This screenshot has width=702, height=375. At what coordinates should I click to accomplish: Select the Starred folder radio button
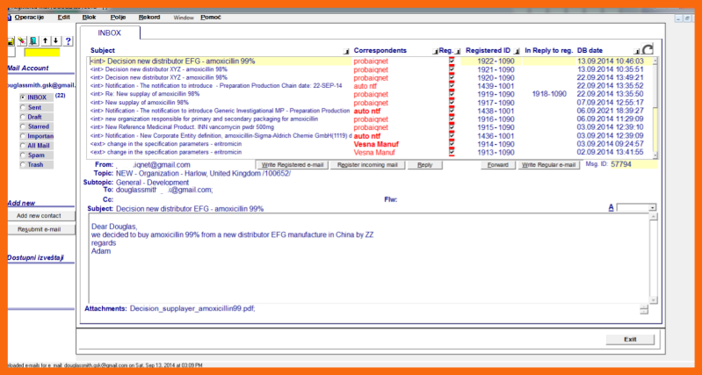click(22, 126)
